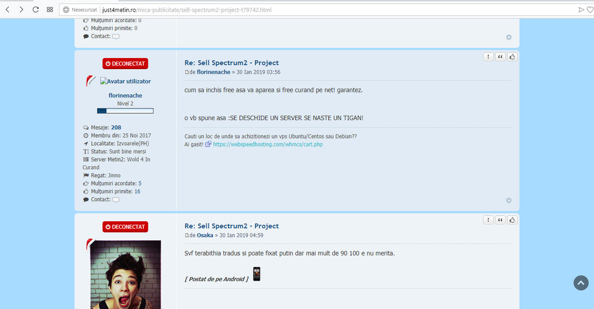The height and width of the screenshot is (309, 594).
Task: Open the author link florinenache in post header
Action: (x=213, y=72)
